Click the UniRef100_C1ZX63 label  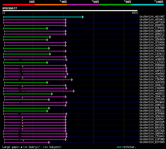(152, 62)
